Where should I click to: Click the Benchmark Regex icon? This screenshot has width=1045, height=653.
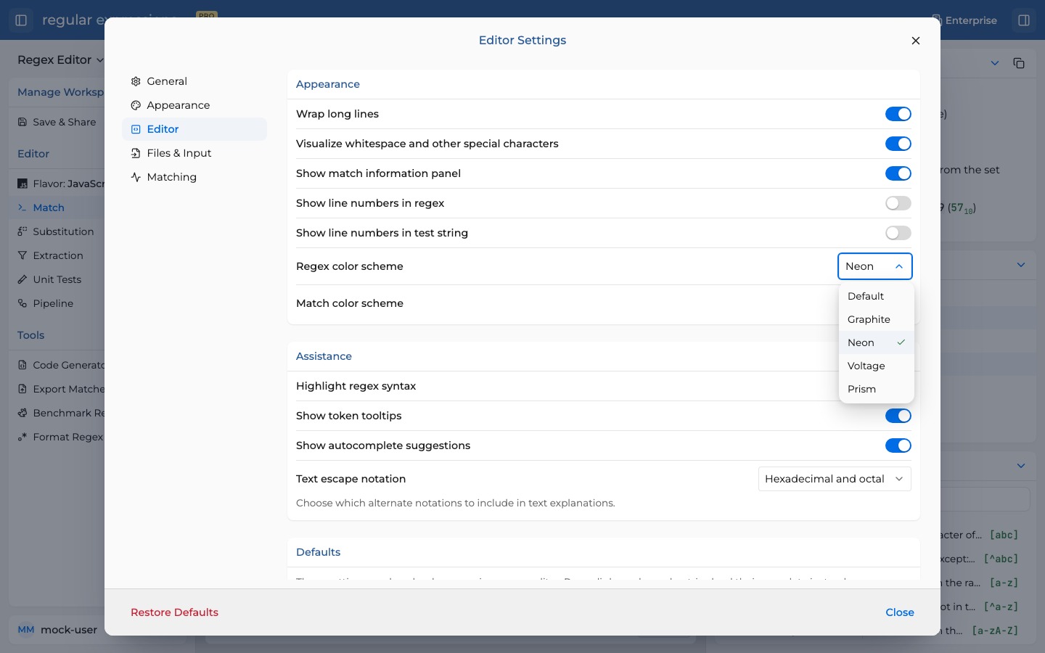pos(22,413)
